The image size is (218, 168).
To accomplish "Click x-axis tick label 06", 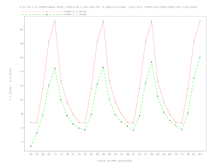I will point(43,154).
